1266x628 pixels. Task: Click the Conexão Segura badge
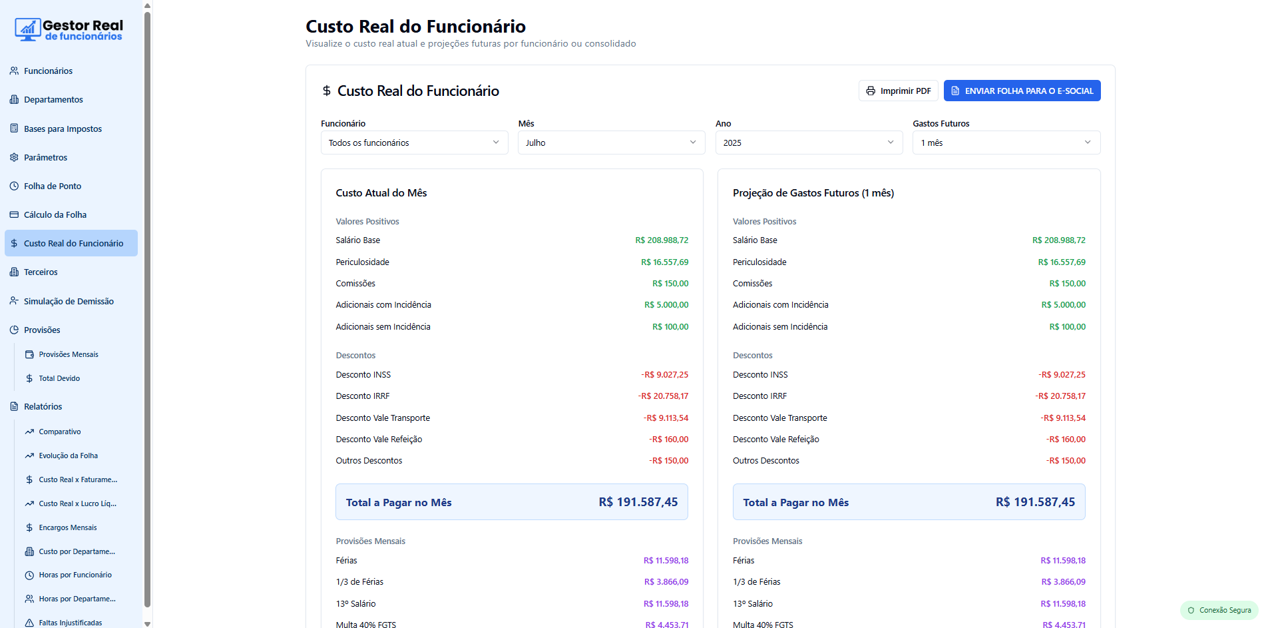pyautogui.click(x=1219, y=610)
